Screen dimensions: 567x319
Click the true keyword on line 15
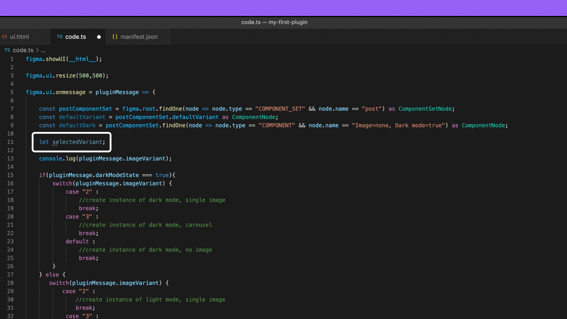point(162,175)
